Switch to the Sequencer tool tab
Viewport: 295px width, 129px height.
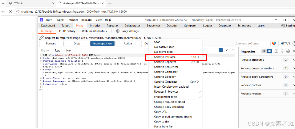click(x=153, y=26)
